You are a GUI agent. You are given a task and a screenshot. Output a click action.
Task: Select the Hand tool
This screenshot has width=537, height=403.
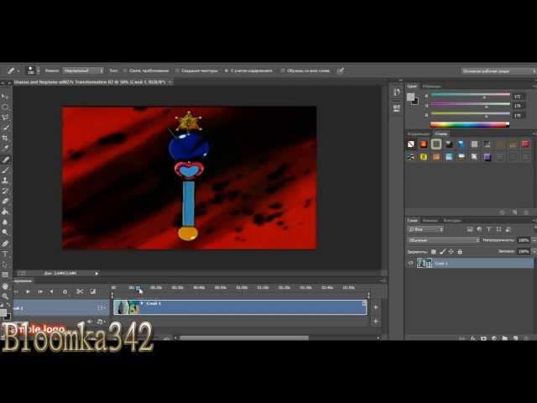click(x=5, y=286)
